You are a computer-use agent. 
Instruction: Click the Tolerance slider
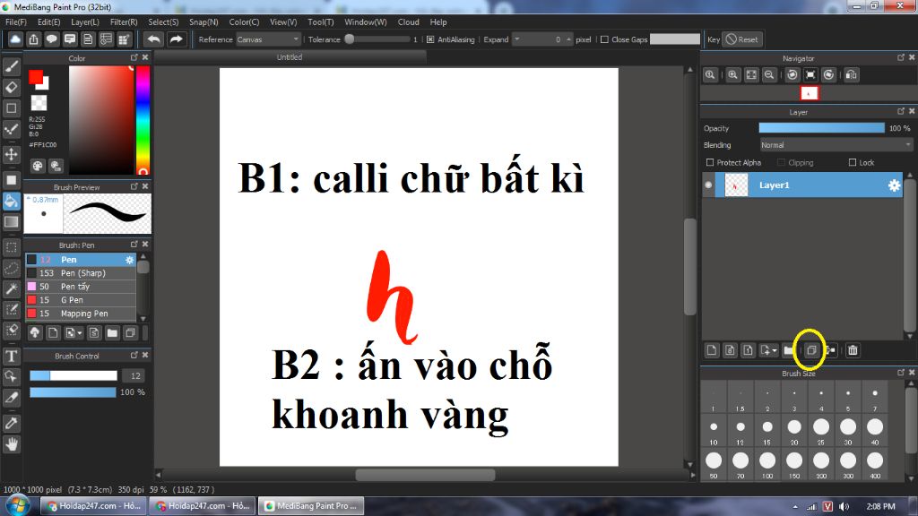click(x=379, y=39)
